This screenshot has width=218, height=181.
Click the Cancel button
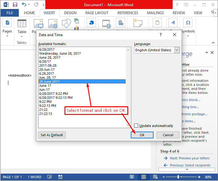pos(168,135)
